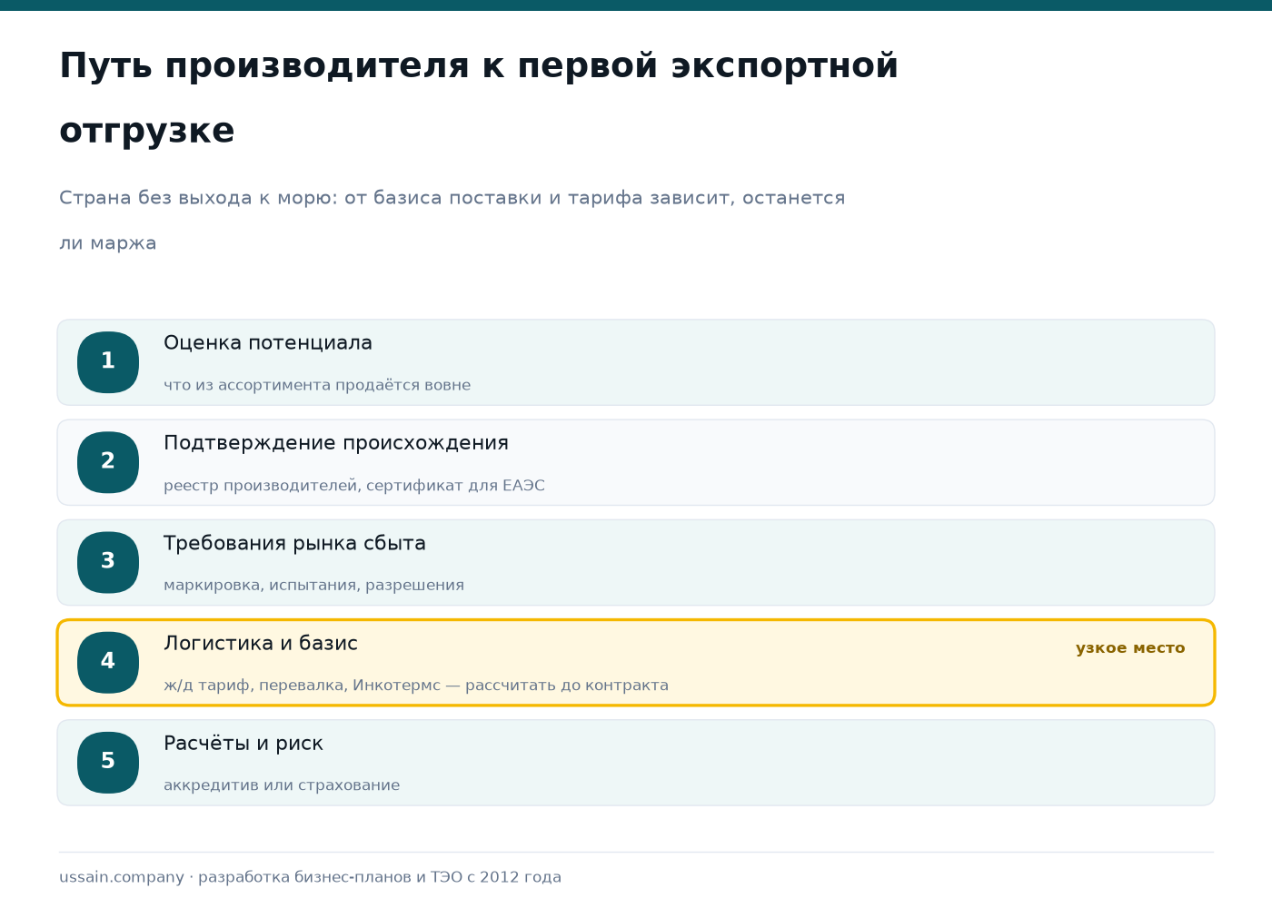Screen dimensions: 1272x908
Task: Click the subtitle starting 'Страна без выхода к морю'
Action: (x=452, y=221)
